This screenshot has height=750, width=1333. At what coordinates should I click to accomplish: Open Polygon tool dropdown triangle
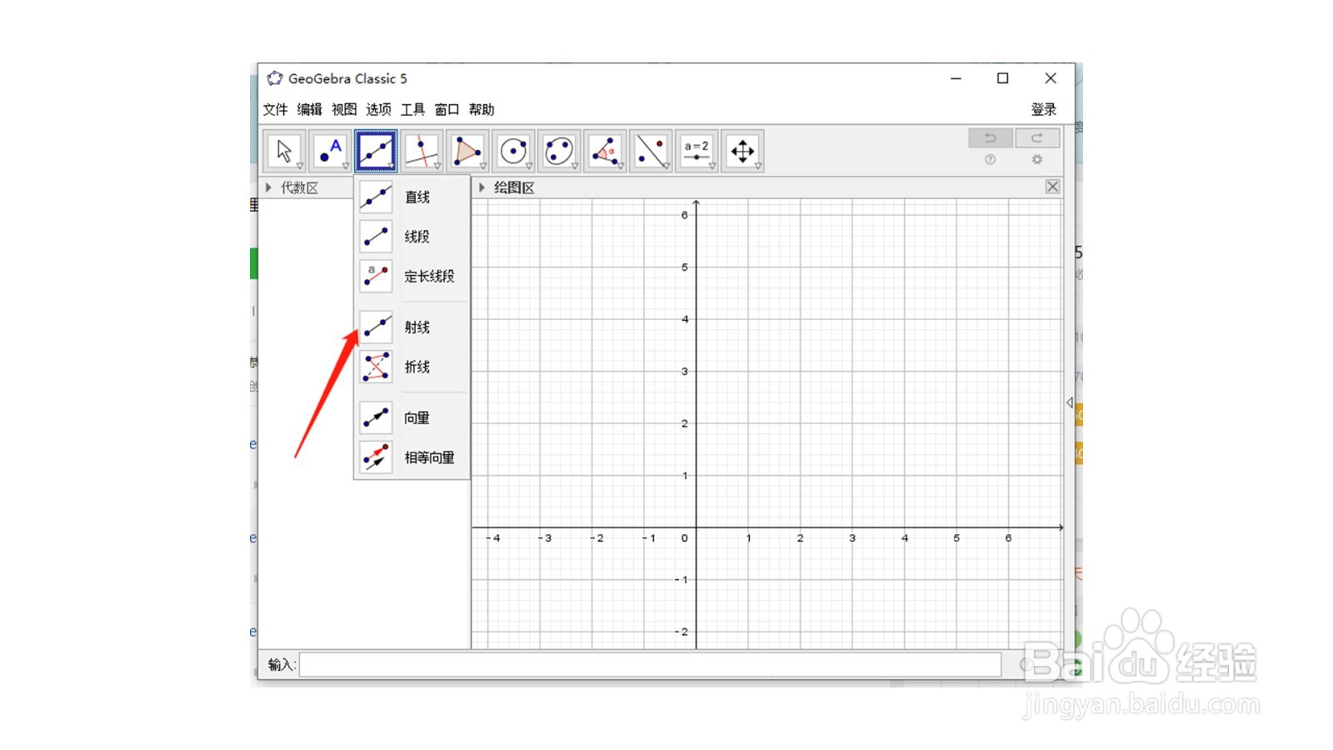click(483, 166)
